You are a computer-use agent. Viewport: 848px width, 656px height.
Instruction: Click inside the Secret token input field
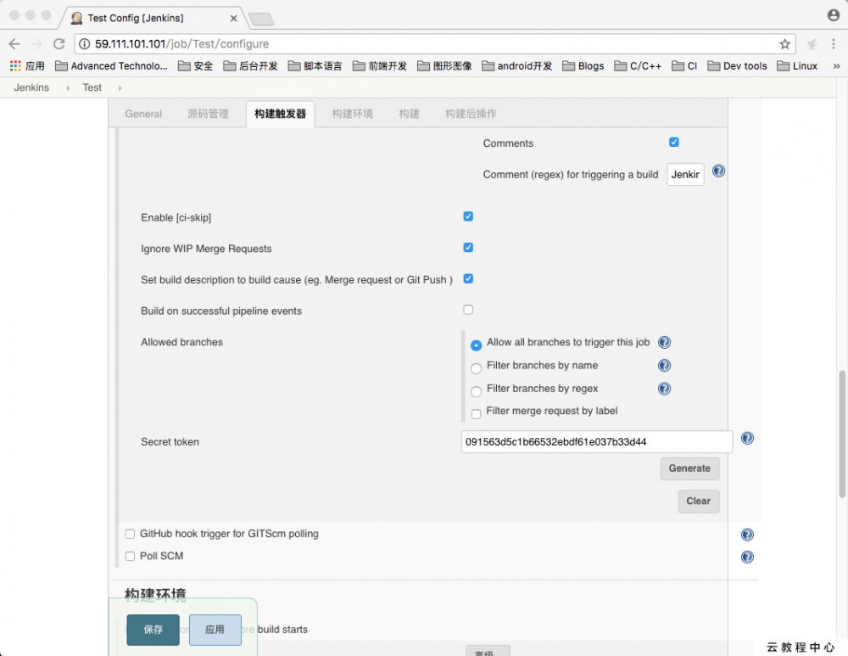(x=594, y=441)
